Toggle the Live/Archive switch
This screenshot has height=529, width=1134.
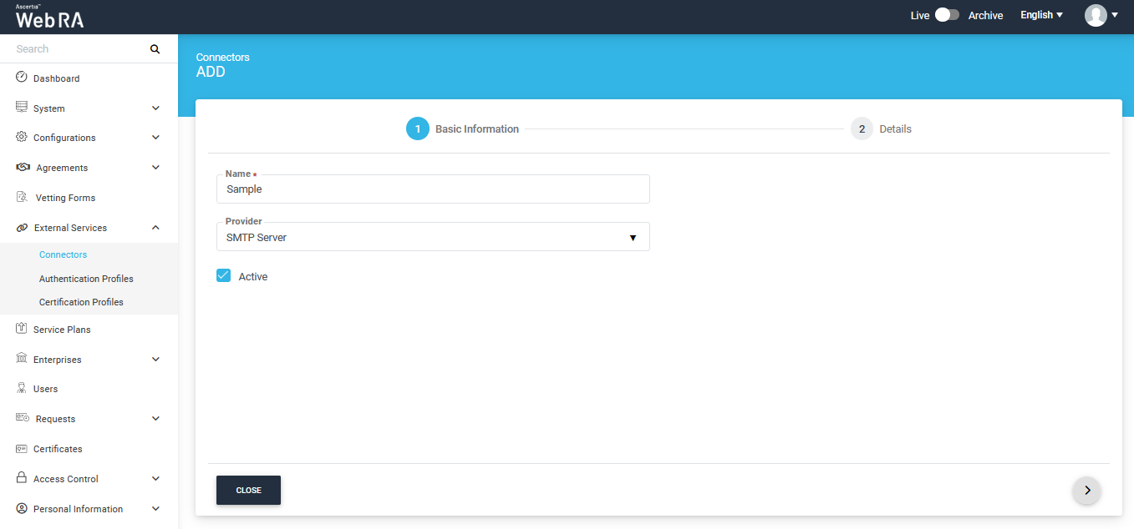[x=946, y=15]
